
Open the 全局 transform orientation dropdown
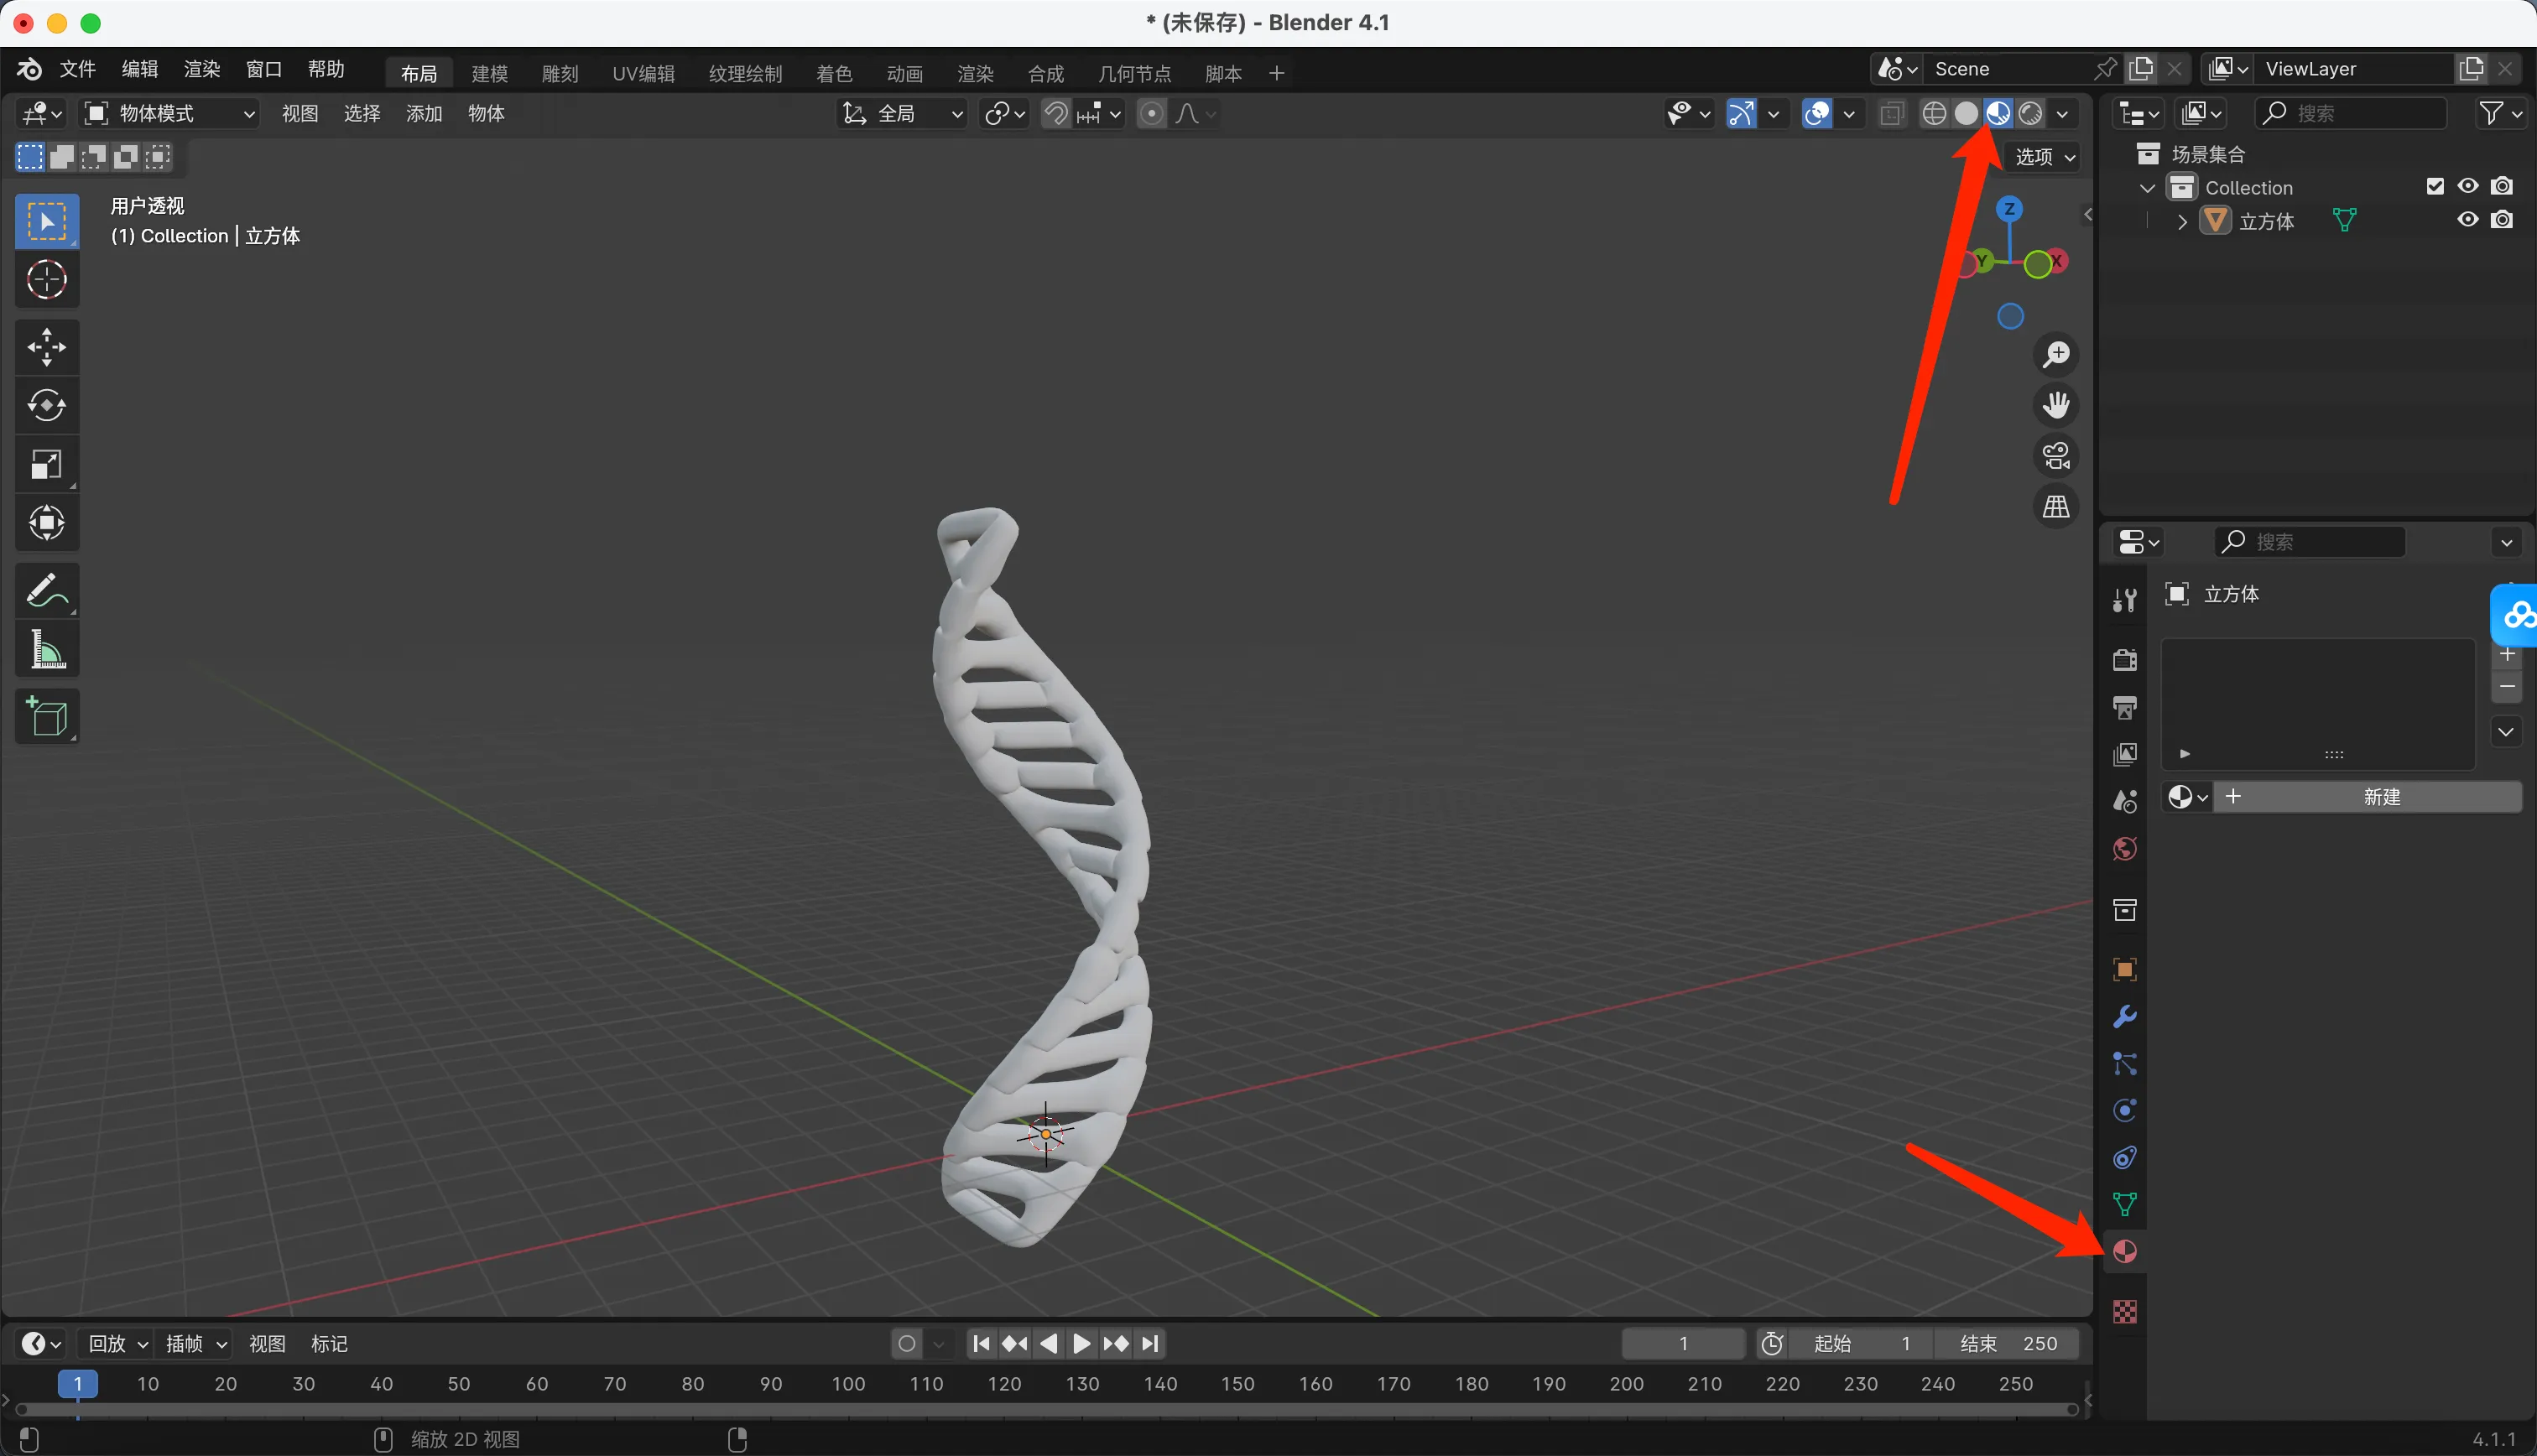902,114
